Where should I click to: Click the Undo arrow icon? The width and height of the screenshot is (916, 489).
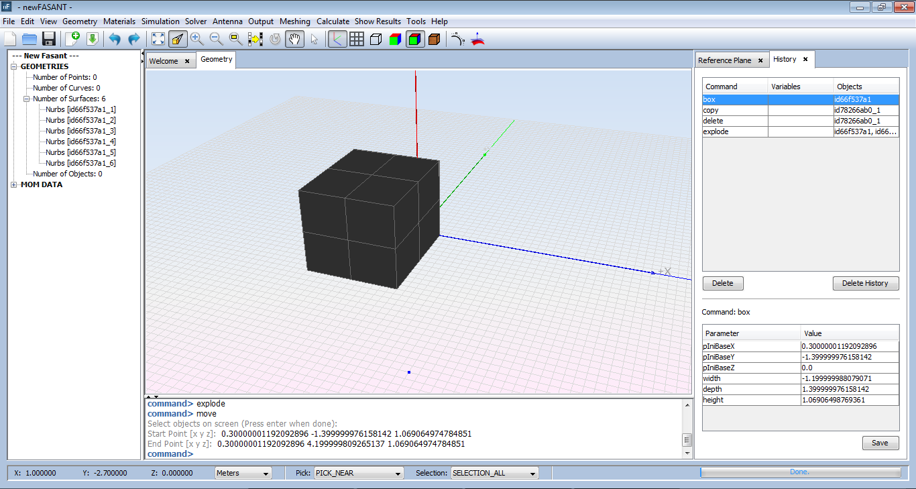(x=115, y=39)
